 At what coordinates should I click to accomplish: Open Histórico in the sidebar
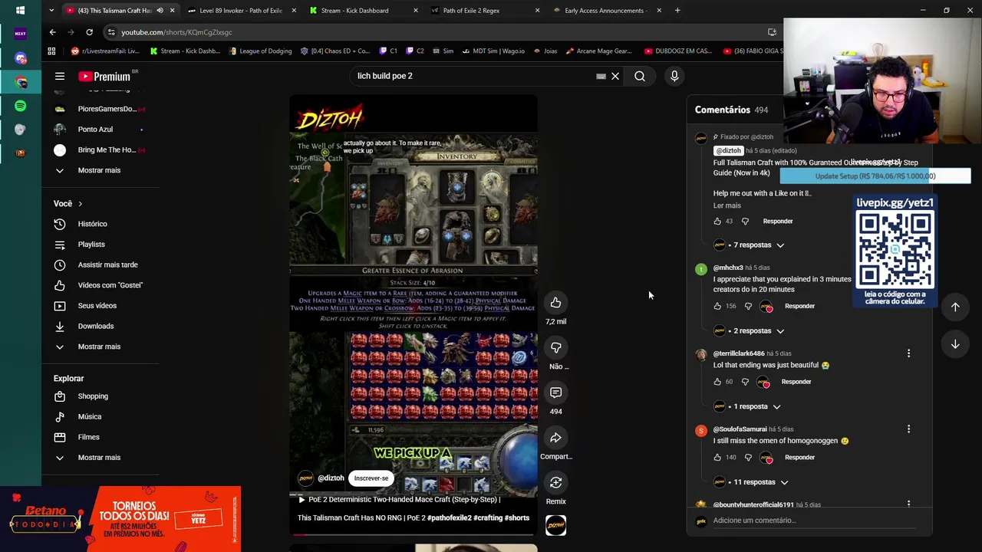(x=92, y=224)
